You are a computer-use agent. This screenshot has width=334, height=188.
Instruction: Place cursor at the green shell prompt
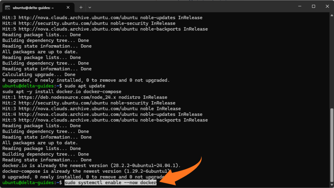tap(31, 182)
